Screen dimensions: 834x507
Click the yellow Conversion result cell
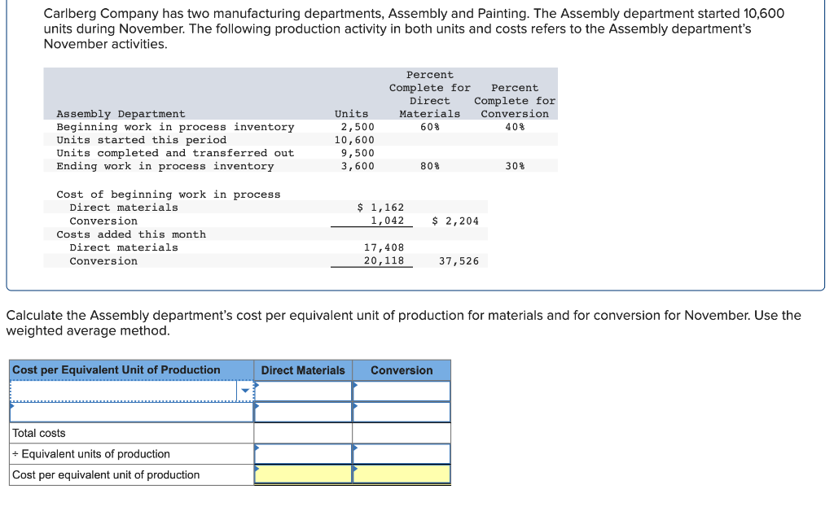tap(400, 474)
